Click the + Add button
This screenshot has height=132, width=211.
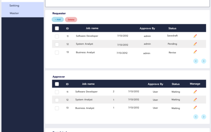[x=58, y=20]
